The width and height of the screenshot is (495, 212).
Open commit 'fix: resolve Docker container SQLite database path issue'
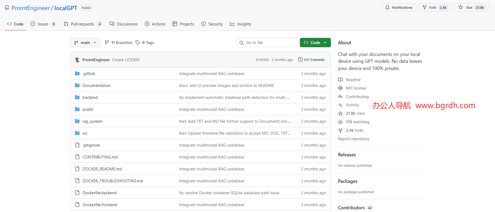tap(229, 193)
